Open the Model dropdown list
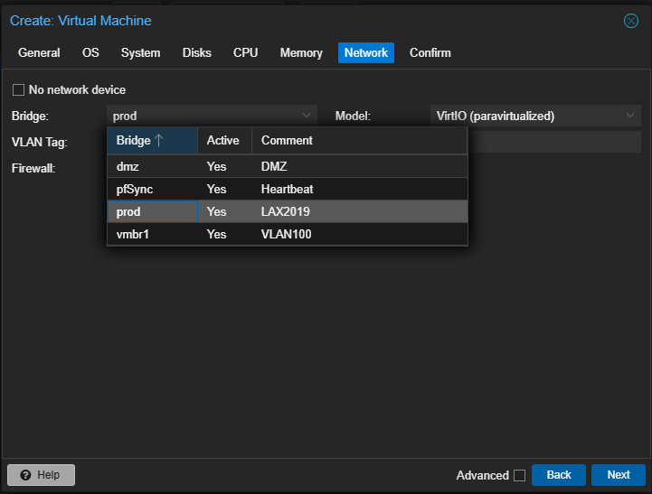This screenshot has width=652, height=494. click(x=630, y=116)
